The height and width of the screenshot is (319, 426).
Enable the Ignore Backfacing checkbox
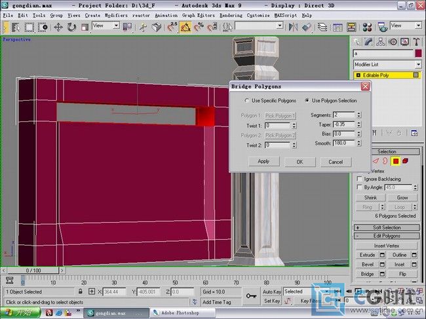[359, 179]
